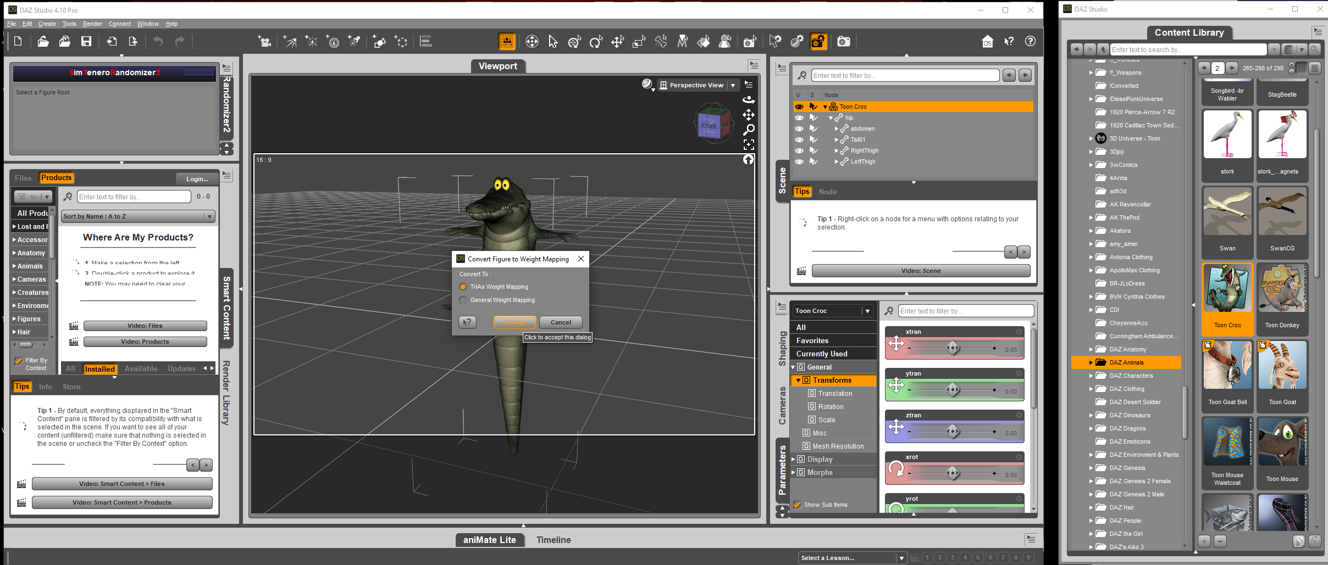Image resolution: width=1328 pixels, height=565 pixels.
Task: Collapse the Transforms property group
Action: (799, 380)
